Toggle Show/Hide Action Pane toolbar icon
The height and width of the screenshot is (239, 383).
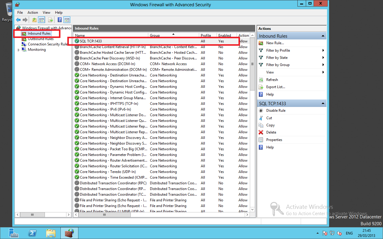click(67, 20)
